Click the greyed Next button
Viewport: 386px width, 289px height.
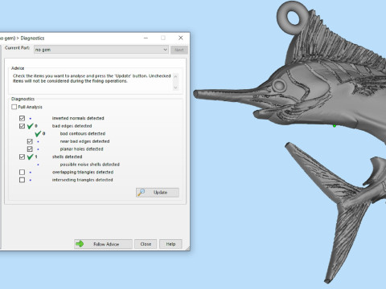click(179, 50)
